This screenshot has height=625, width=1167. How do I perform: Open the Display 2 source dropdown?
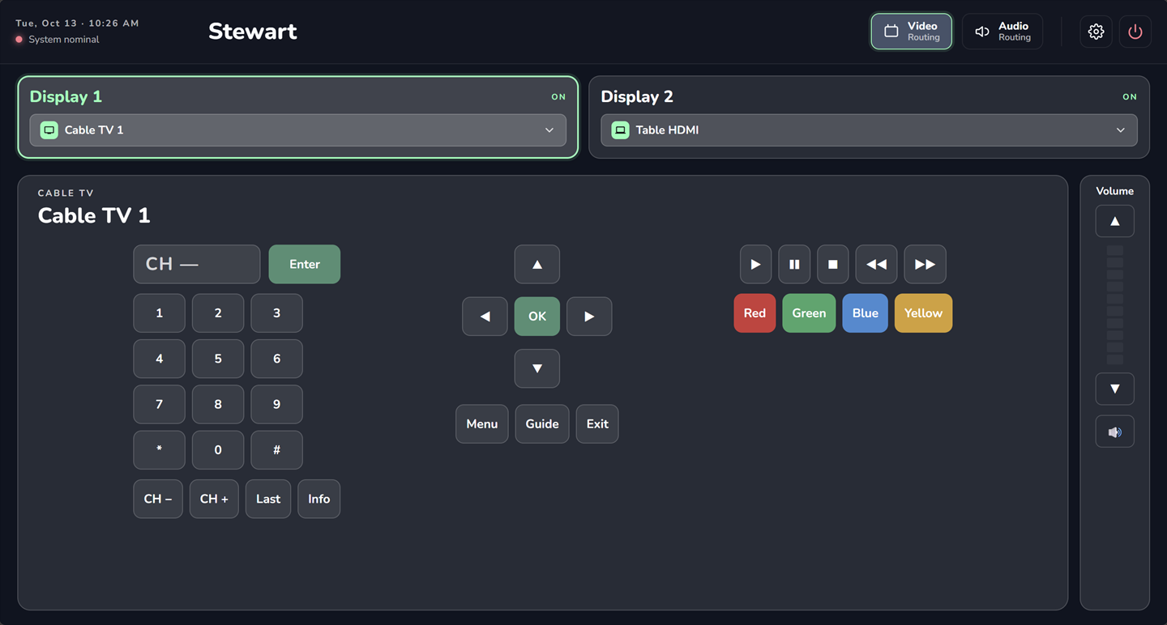click(869, 130)
